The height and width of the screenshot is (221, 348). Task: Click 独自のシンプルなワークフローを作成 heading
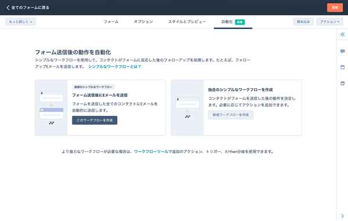(x=240, y=90)
